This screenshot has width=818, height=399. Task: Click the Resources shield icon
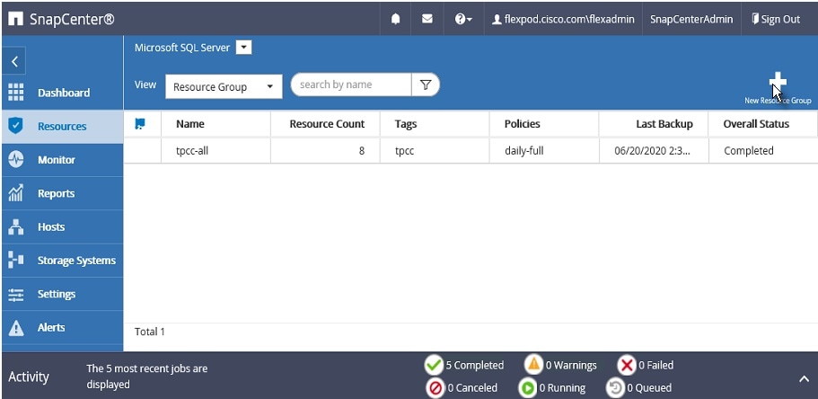pyautogui.click(x=16, y=126)
